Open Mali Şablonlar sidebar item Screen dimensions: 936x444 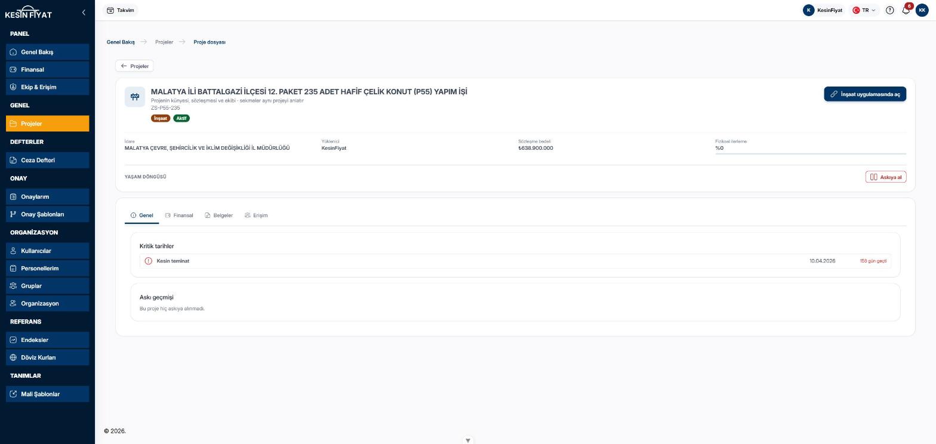click(x=48, y=394)
